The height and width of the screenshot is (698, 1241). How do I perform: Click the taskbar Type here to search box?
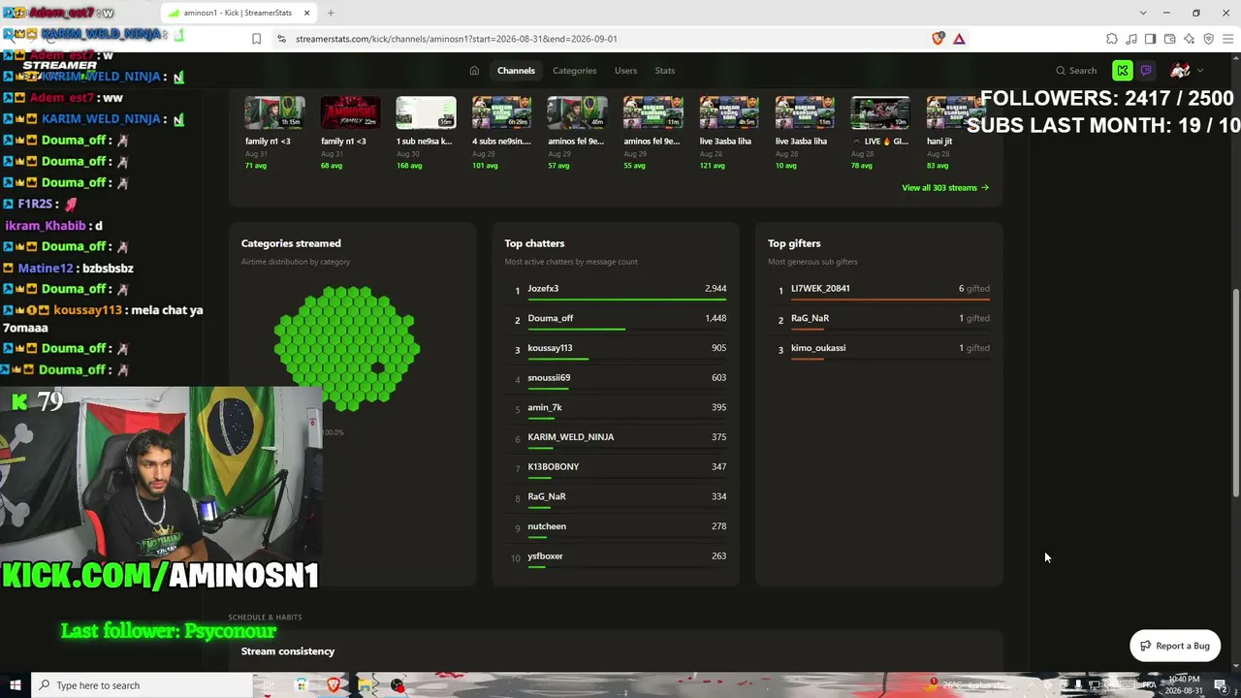click(x=142, y=685)
